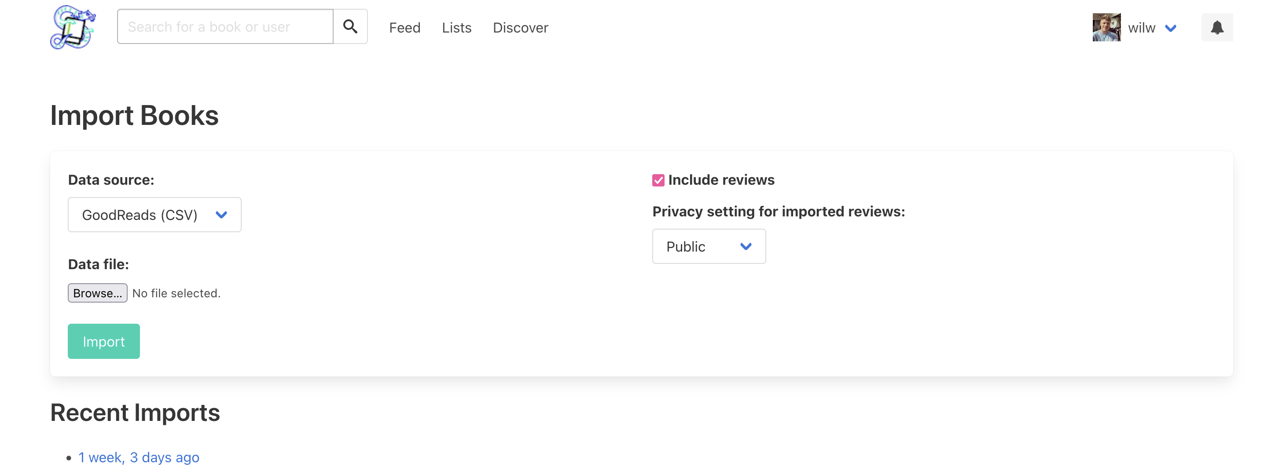1286x475 pixels.
Task: Click the chevron inside the Public selector
Action: coord(746,246)
